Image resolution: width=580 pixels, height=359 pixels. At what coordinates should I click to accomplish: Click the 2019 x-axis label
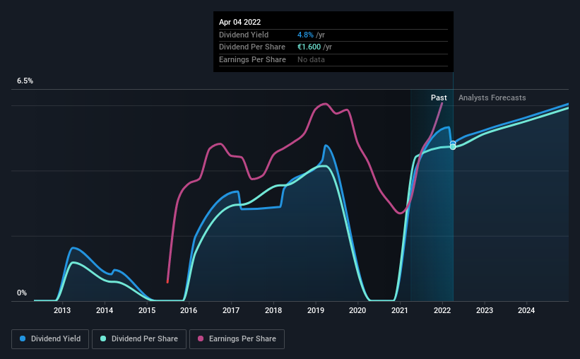(316, 310)
